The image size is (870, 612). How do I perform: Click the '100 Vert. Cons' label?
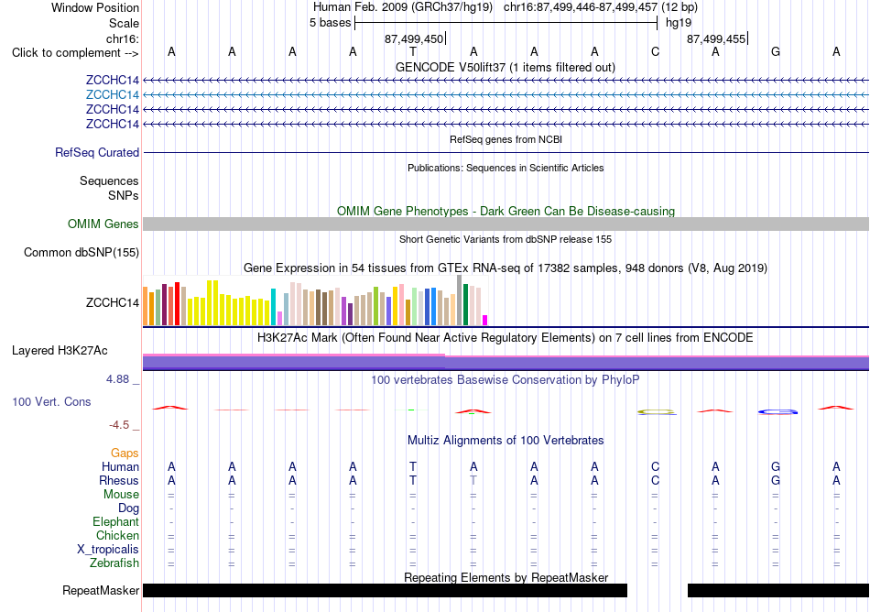(51, 401)
